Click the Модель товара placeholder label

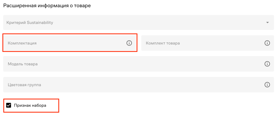[x=23, y=64]
